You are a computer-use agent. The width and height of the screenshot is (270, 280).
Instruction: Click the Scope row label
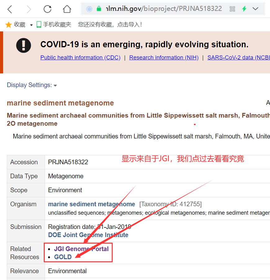pyautogui.click(x=19, y=190)
